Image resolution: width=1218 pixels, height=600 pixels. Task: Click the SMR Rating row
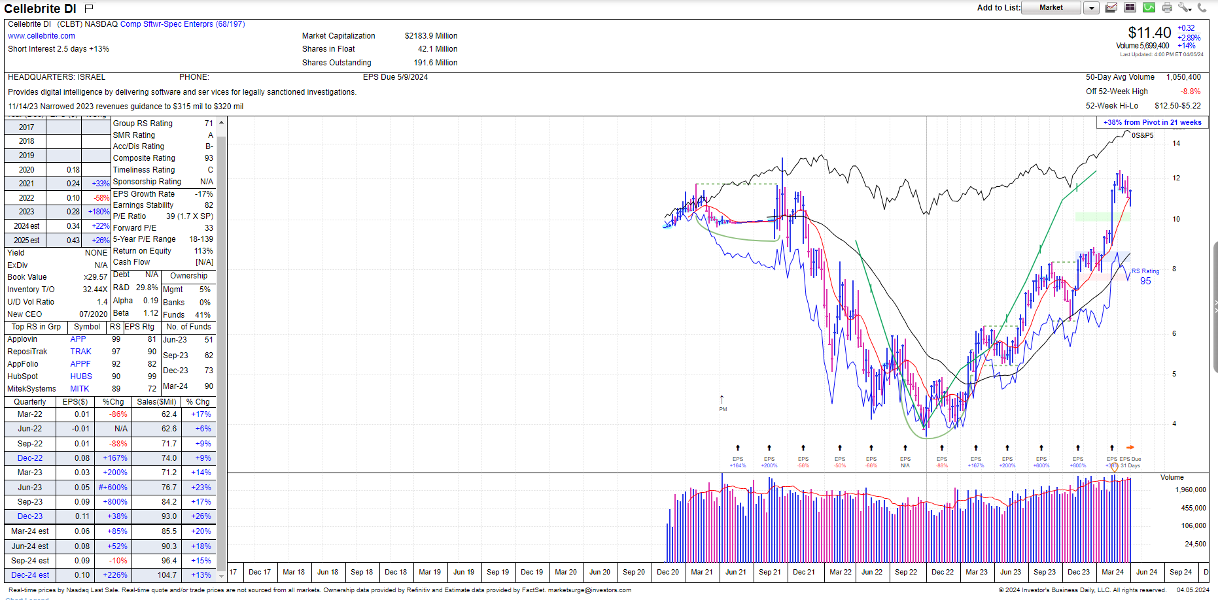coord(163,135)
